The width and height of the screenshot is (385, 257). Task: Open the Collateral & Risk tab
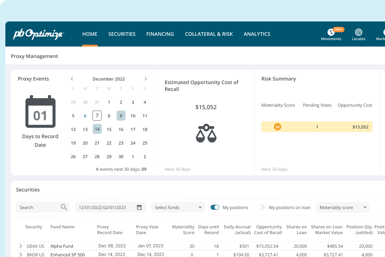coord(209,34)
